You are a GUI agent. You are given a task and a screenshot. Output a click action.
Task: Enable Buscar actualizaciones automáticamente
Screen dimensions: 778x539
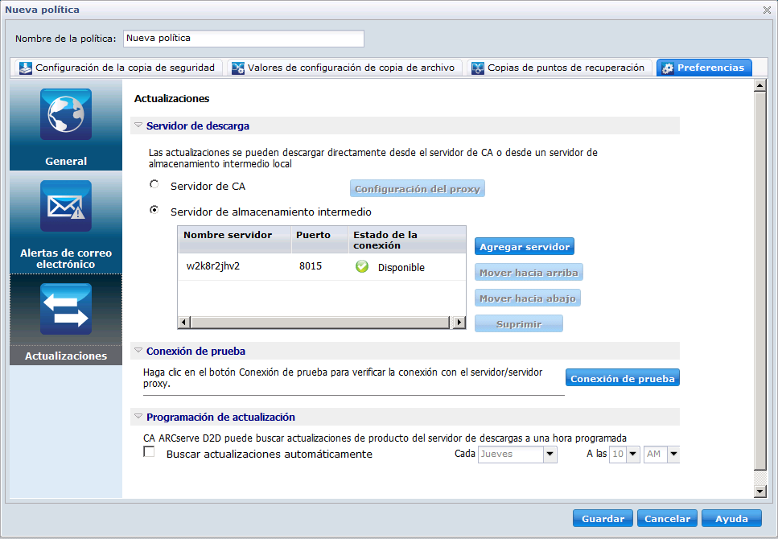pos(149,452)
